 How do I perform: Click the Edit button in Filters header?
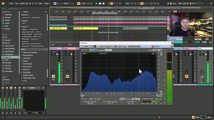tap(45, 12)
